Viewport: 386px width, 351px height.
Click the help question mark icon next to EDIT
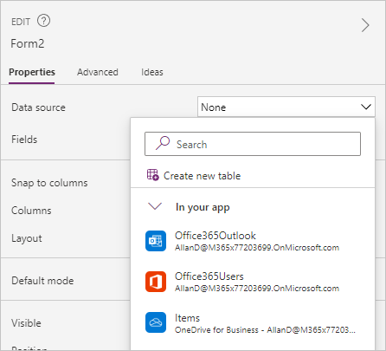pos(43,21)
